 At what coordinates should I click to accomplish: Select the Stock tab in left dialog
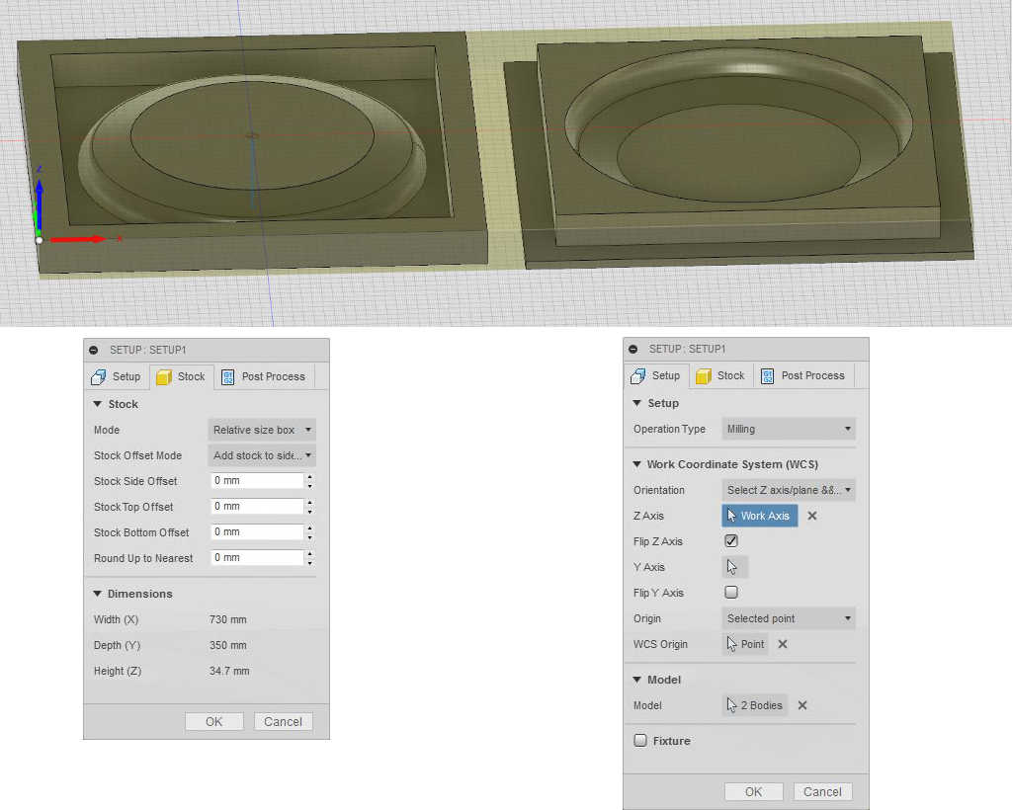pos(182,376)
